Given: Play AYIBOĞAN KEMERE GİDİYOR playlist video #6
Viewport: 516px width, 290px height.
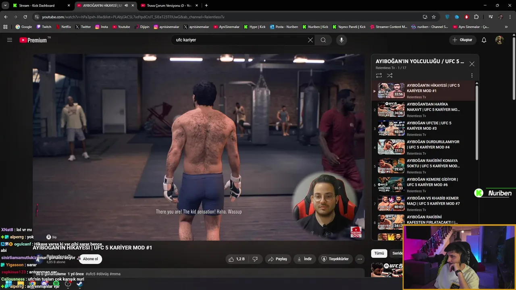Looking at the screenshot, I should 423,184.
